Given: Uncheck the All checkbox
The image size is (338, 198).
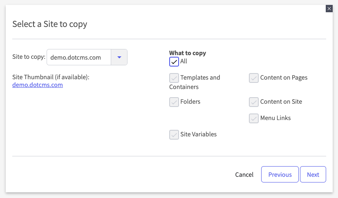Looking at the screenshot, I should (174, 62).
